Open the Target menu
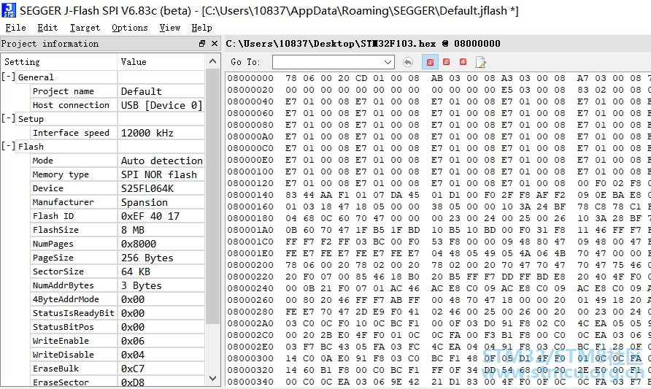The width and height of the screenshot is (651, 389). [x=85, y=28]
